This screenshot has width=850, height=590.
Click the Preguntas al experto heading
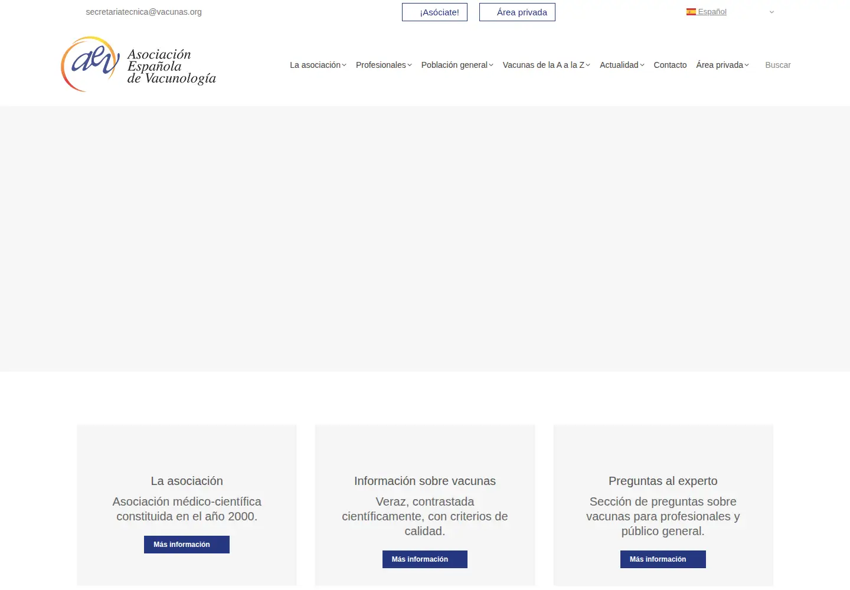pyautogui.click(x=663, y=481)
